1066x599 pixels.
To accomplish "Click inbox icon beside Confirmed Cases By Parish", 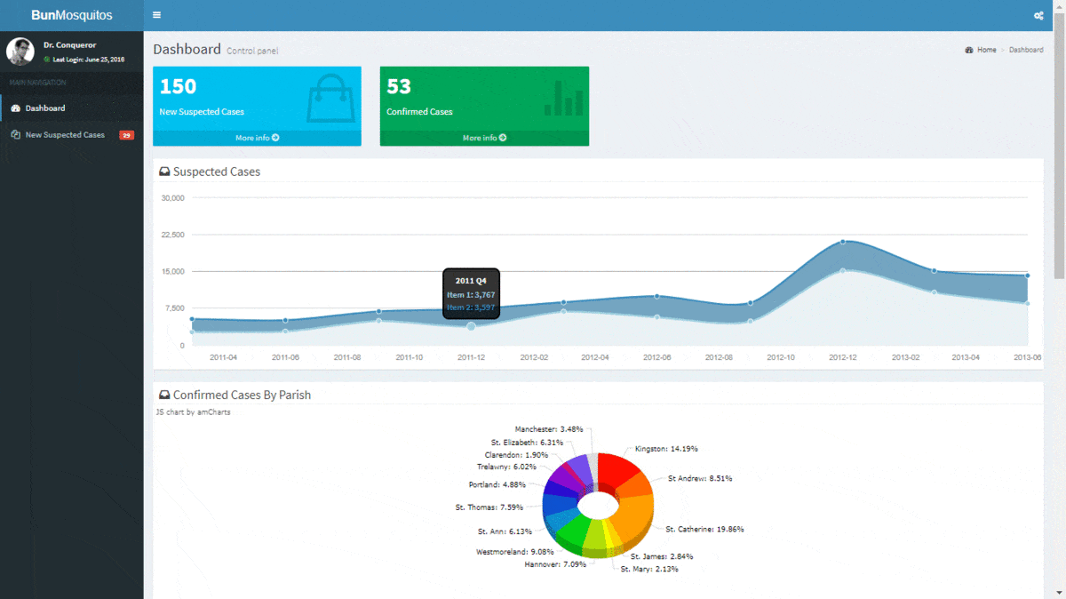I will [x=164, y=395].
